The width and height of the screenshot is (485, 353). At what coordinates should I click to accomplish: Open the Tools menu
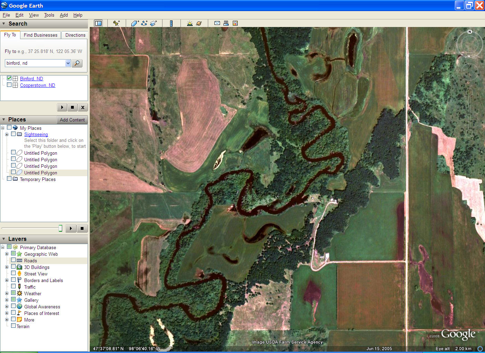[49, 15]
